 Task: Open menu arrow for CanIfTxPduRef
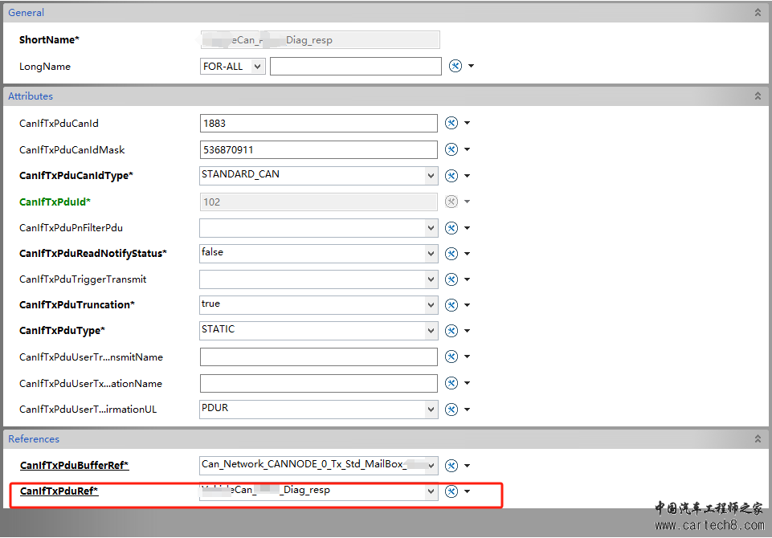click(468, 491)
